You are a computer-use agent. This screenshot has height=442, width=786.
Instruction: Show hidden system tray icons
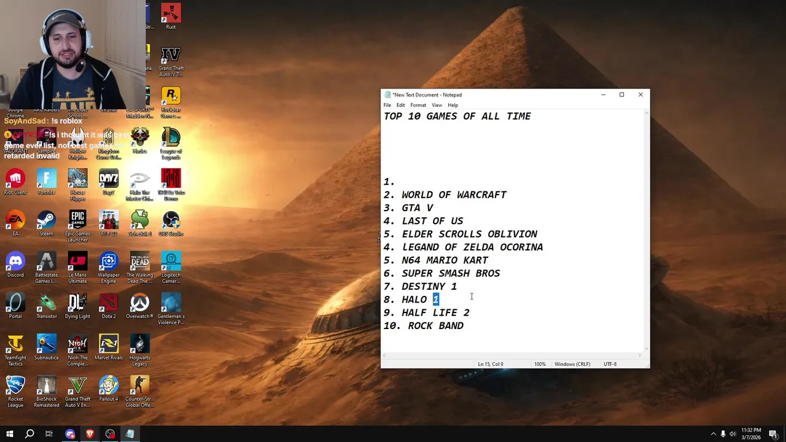(714, 434)
